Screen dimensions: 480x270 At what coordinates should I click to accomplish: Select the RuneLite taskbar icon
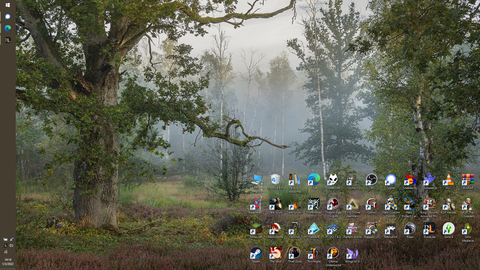pos(8,40)
